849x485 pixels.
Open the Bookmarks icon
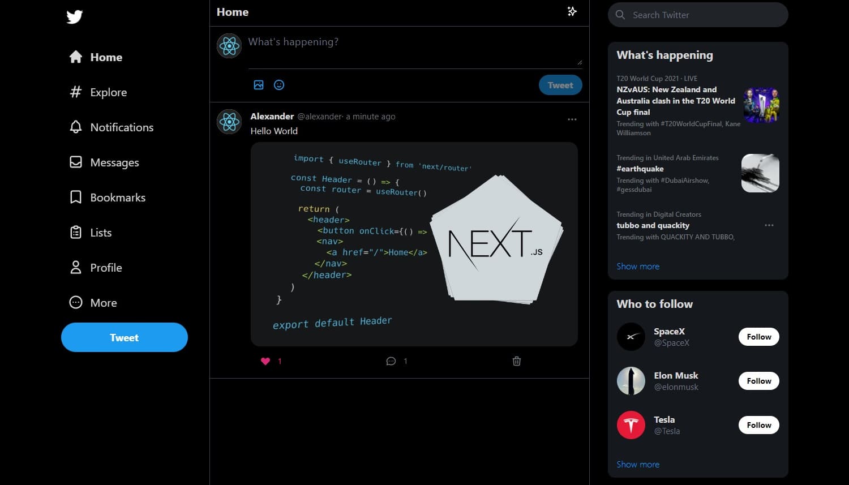coord(76,197)
